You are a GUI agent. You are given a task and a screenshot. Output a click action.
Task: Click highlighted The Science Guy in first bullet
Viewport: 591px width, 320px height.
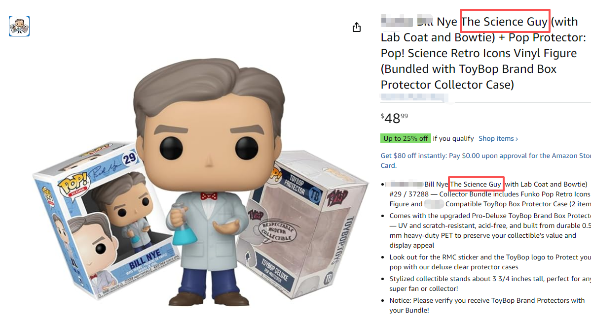pyautogui.click(x=476, y=184)
